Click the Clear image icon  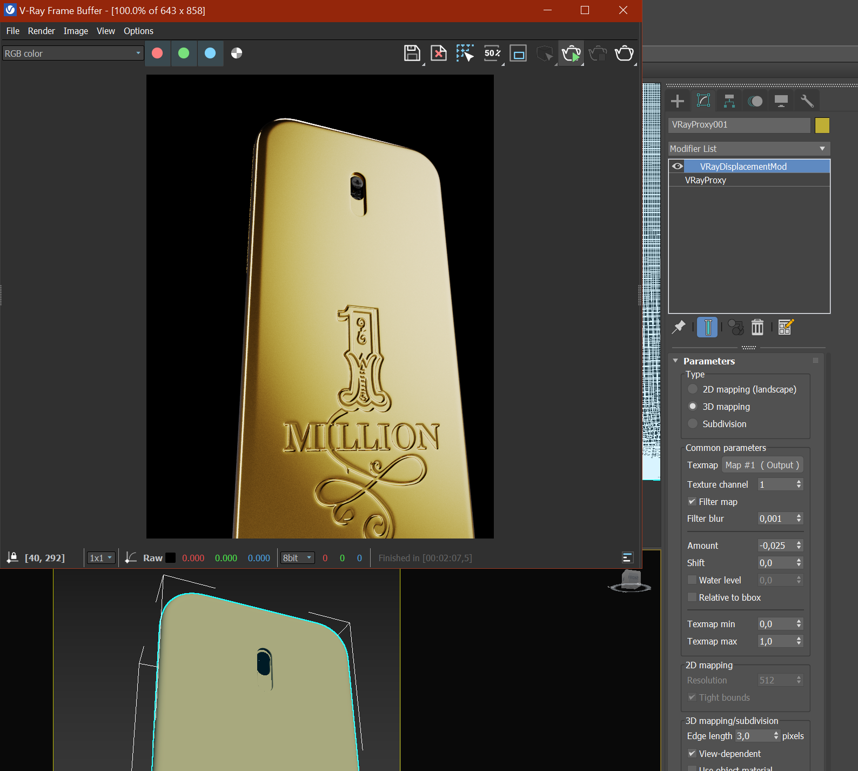(x=439, y=53)
